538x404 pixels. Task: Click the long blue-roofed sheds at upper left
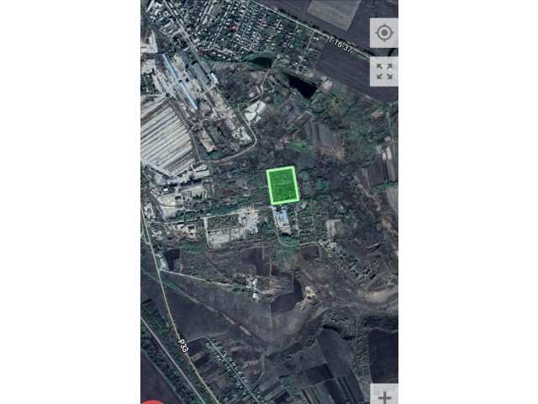(x=179, y=81)
